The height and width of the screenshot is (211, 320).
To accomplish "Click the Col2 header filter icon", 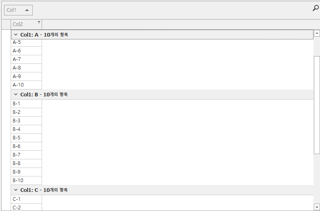I will click(39, 22).
